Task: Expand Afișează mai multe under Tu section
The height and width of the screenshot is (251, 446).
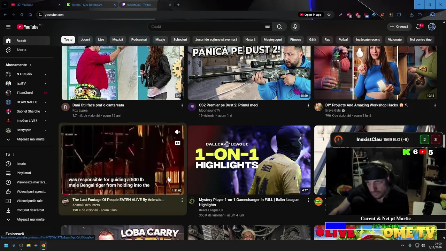Action: (26, 220)
